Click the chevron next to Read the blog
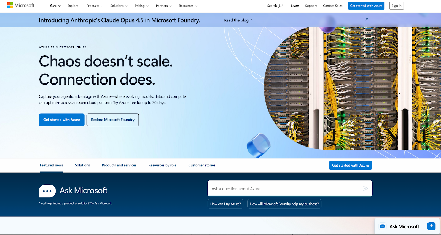This screenshot has width=441, height=235. tap(252, 20)
